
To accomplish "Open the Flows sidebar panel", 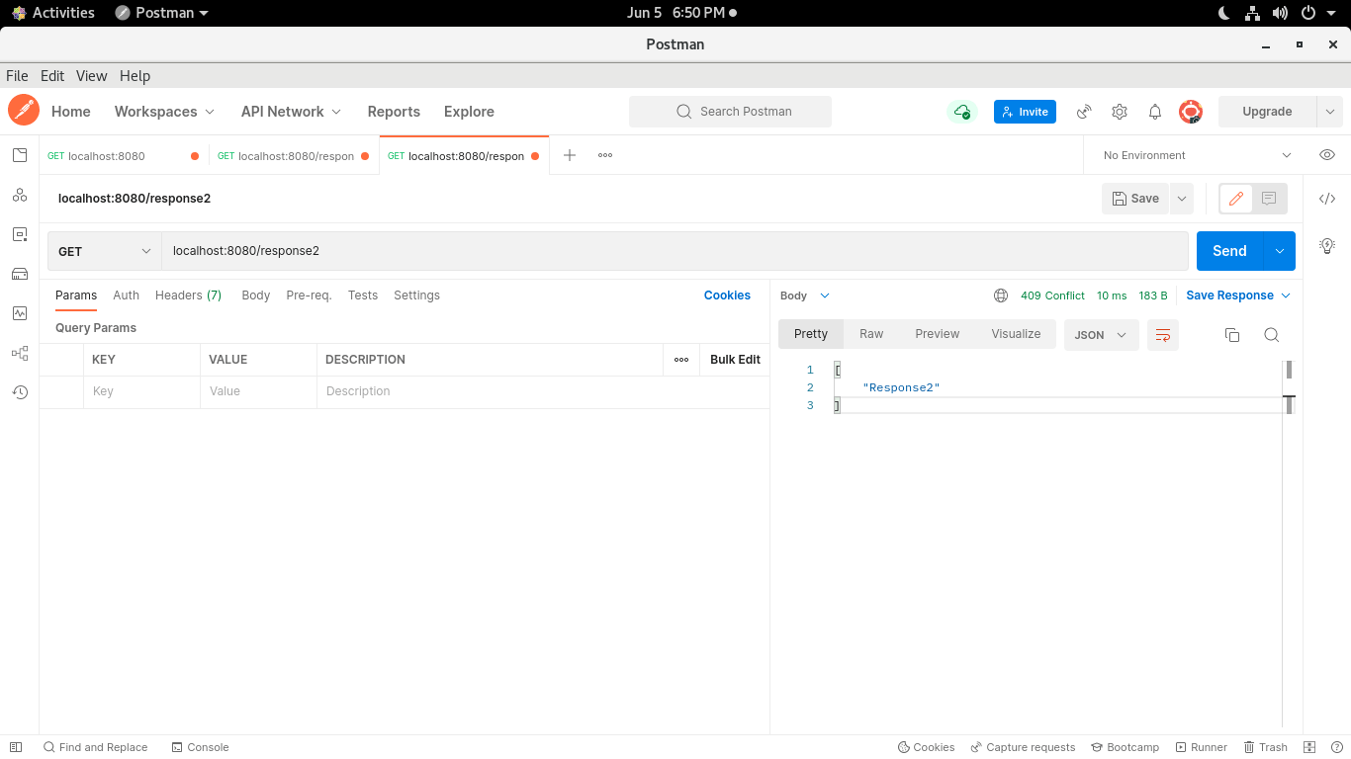I will 20,353.
